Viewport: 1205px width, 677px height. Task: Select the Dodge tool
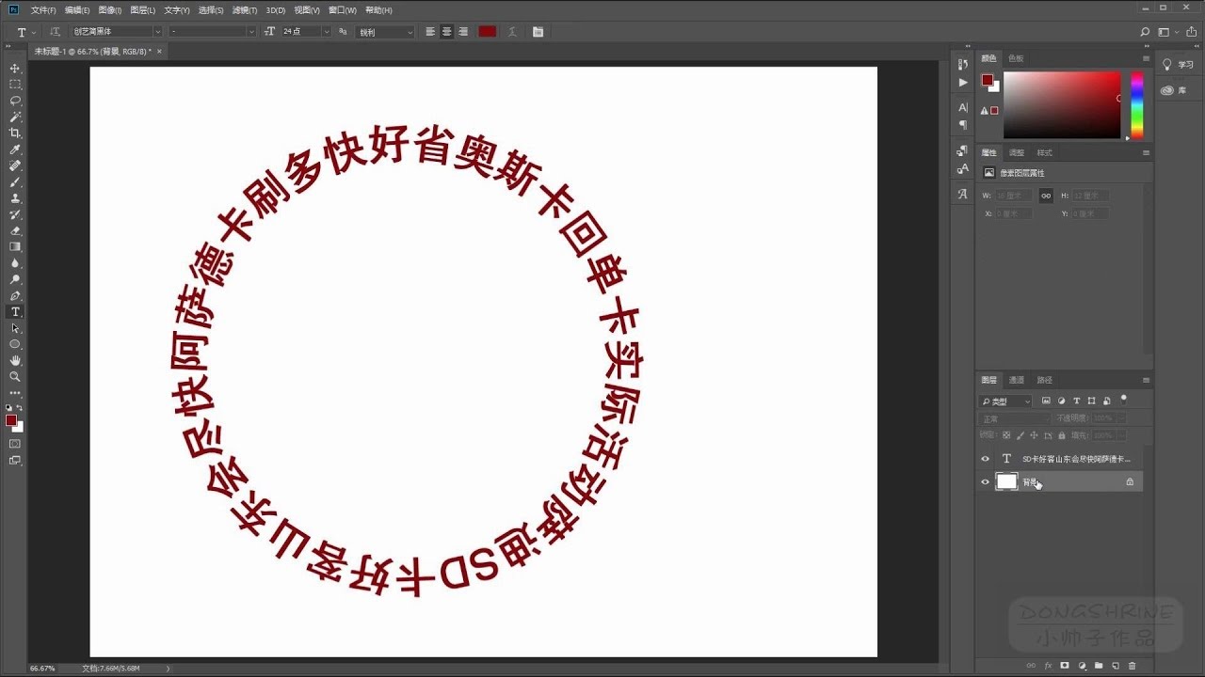pos(15,279)
